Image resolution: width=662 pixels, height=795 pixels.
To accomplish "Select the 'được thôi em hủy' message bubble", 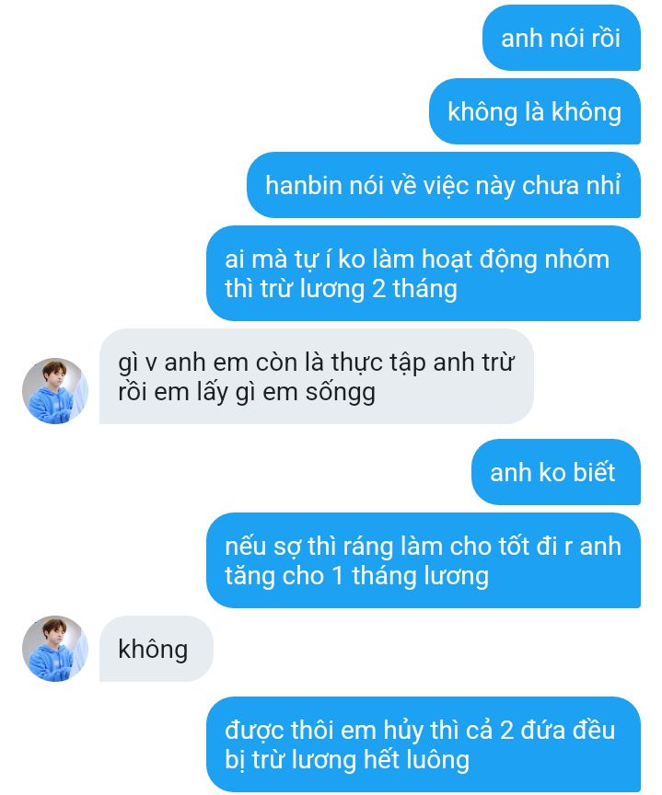I will coord(423,744).
